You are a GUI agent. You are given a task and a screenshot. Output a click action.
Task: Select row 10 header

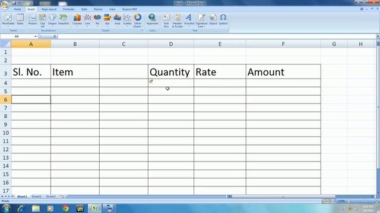point(5,133)
